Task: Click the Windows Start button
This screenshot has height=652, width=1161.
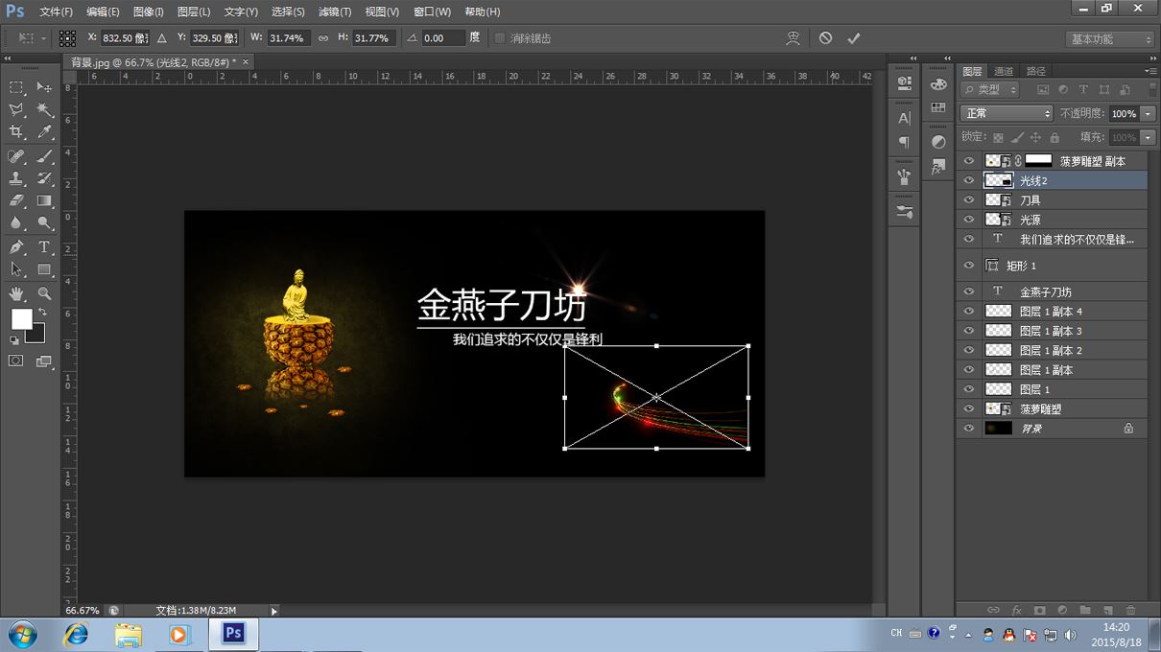Action: pos(22,634)
